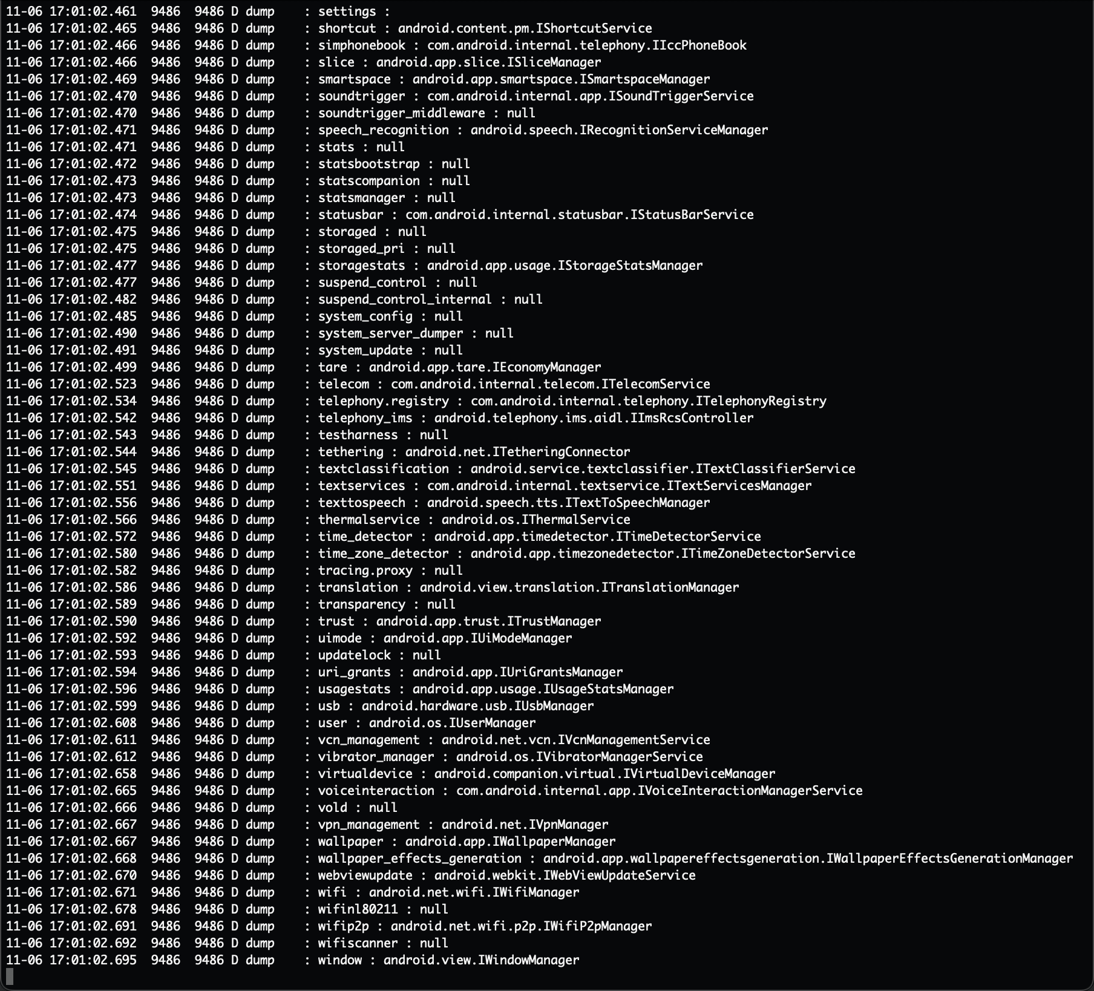This screenshot has height=991, width=1094.
Task: Select the 'android.app.slice.ISliceManager' text
Action: coord(489,62)
